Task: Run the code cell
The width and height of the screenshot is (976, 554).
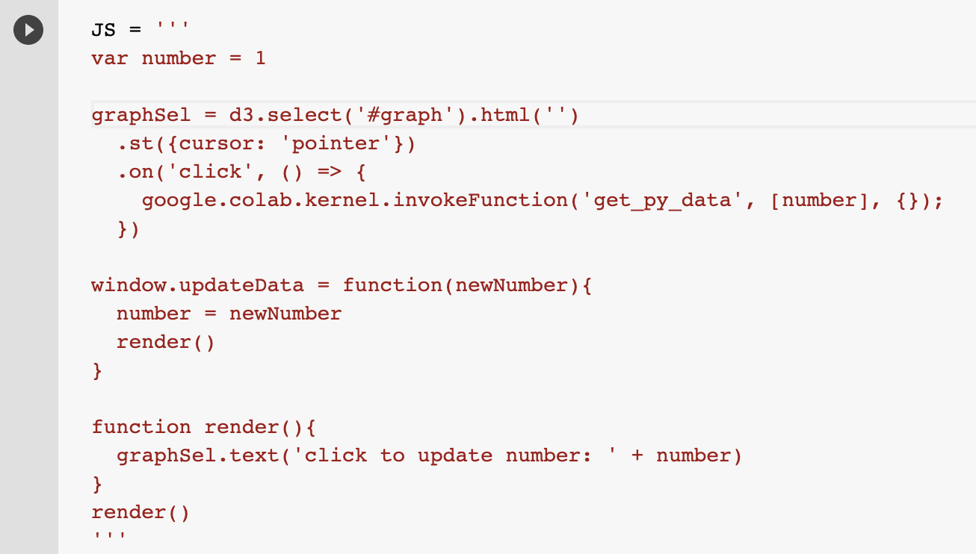Action: 28,31
